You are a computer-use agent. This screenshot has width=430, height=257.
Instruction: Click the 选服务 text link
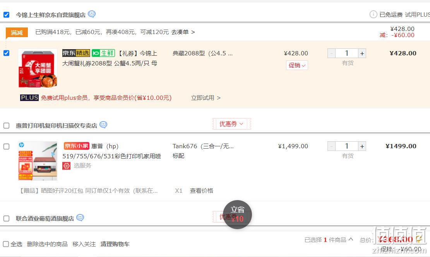point(82,166)
